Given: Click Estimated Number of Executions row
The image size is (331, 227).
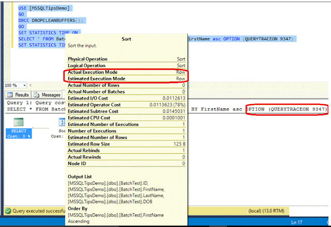Looking at the screenshot, I should tap(126, 124).
